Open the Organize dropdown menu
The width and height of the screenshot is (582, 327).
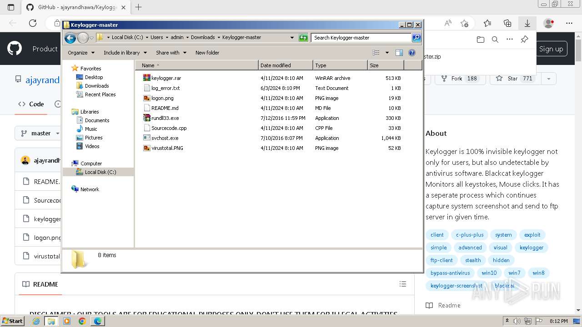pos(81,53)
